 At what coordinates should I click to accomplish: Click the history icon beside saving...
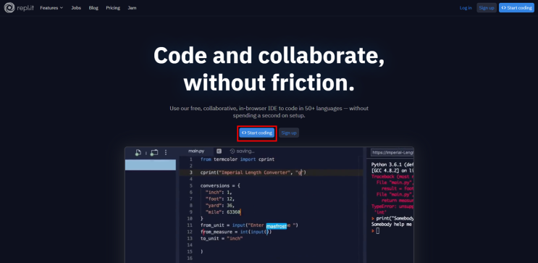tap(232, 151)
